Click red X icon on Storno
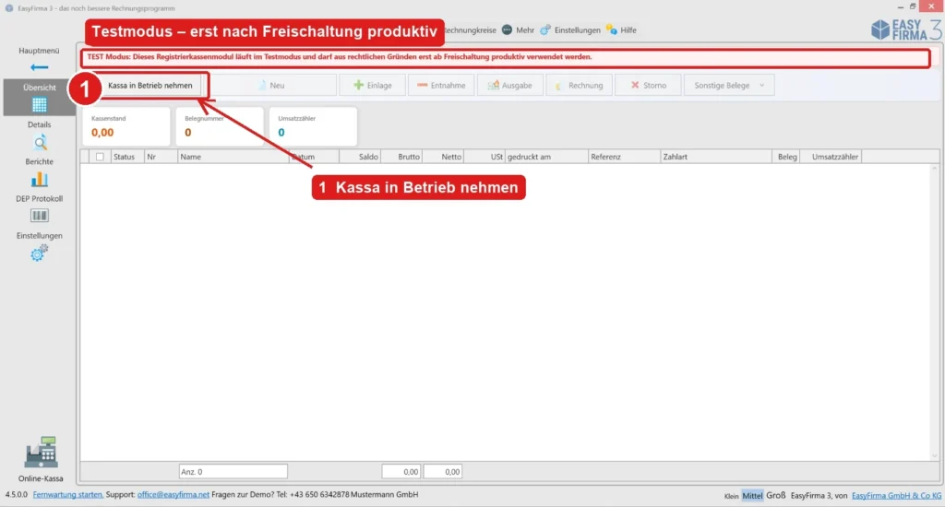The height and width of the screenshot is (507, 945). click(635, 85)
